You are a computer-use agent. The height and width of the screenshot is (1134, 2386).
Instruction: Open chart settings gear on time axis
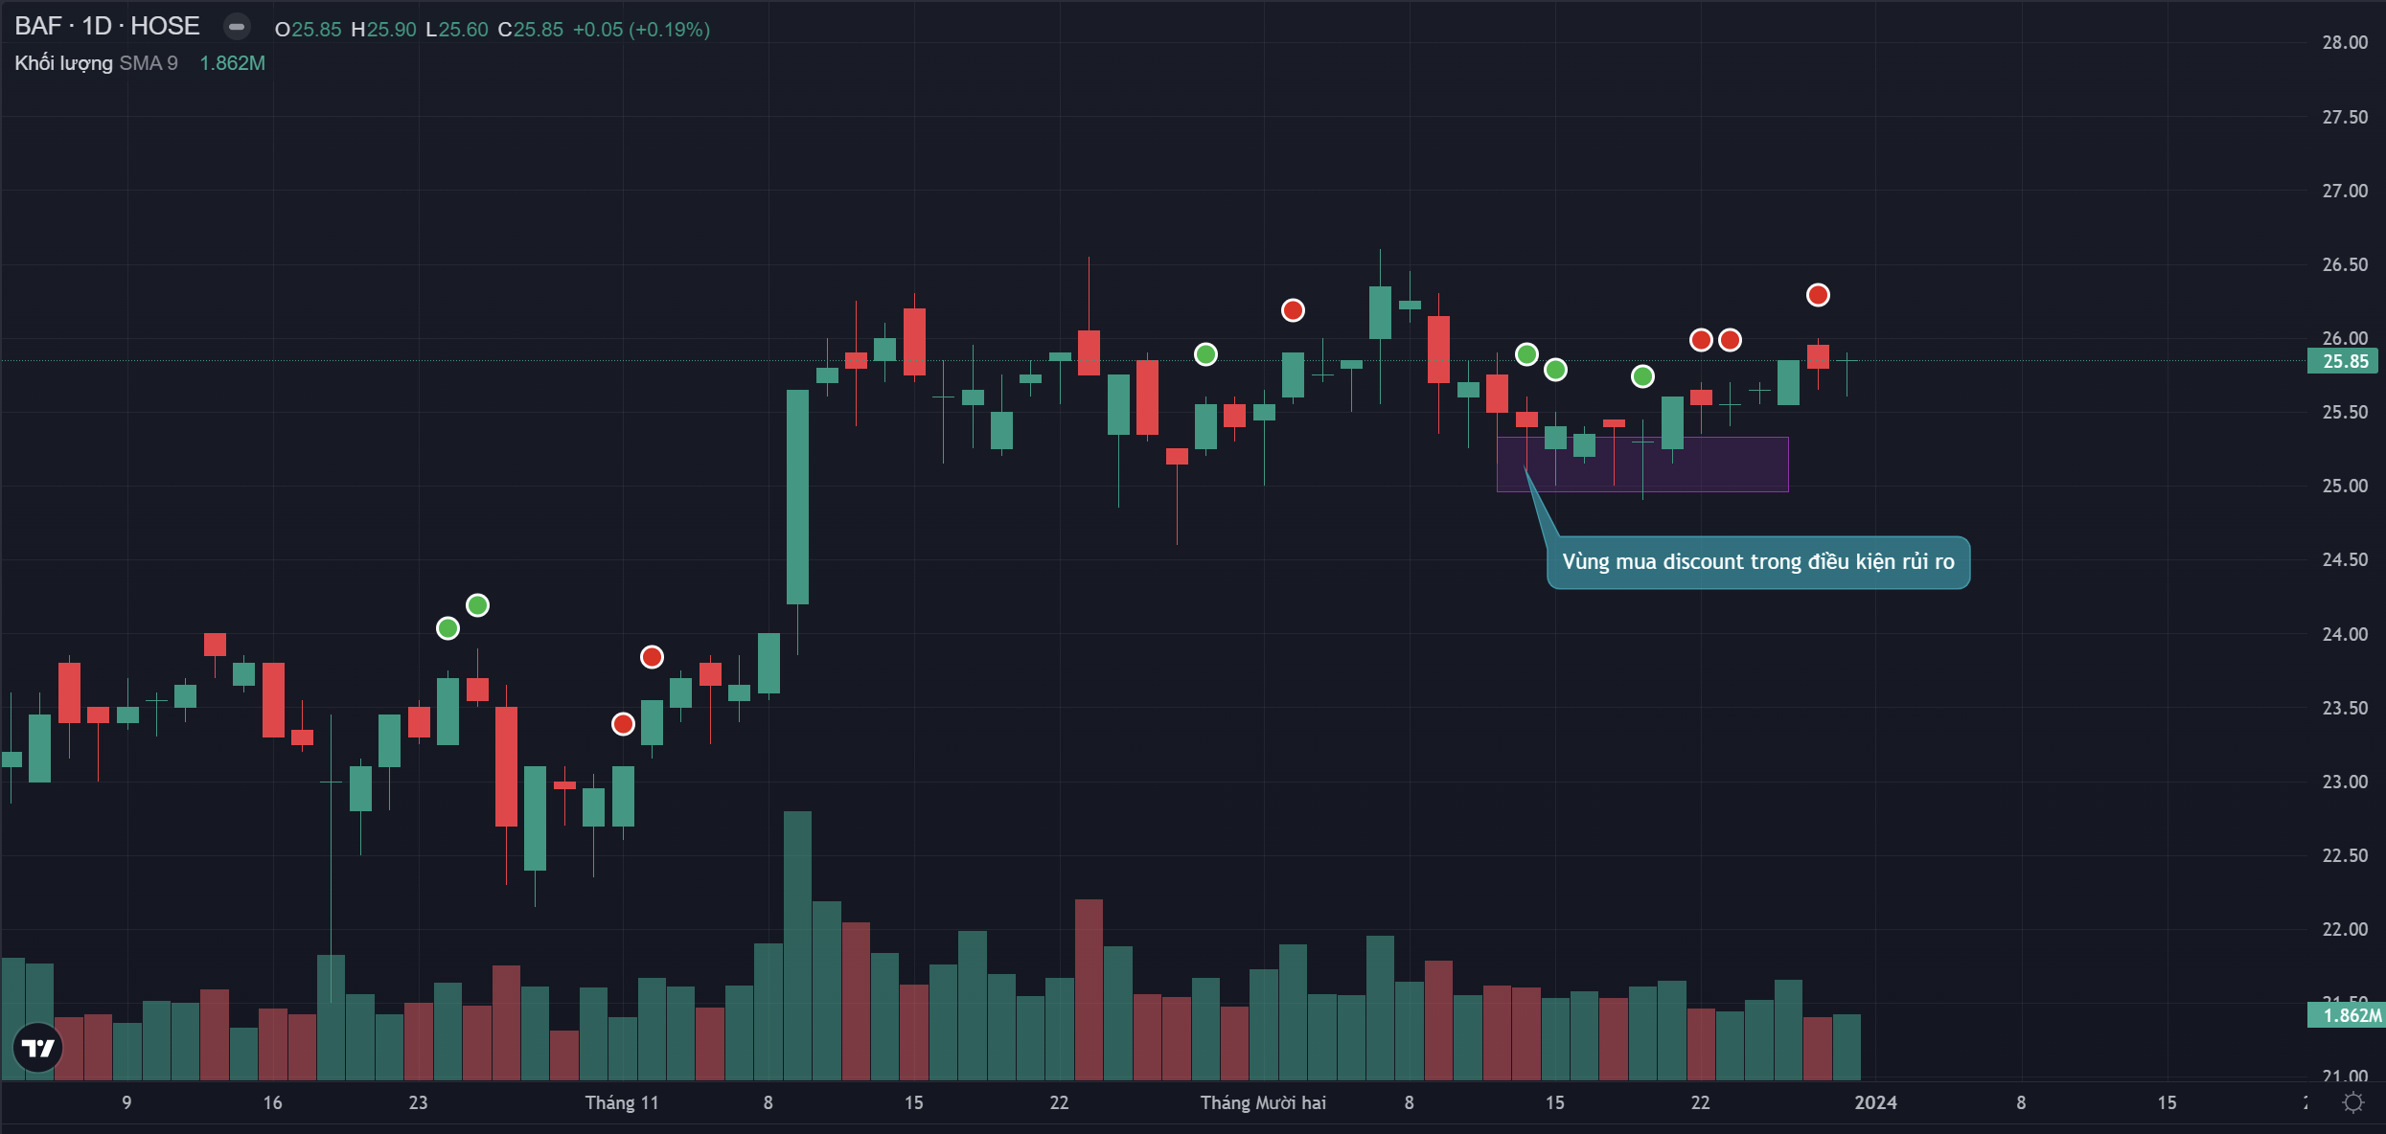coord(2352,1103)
